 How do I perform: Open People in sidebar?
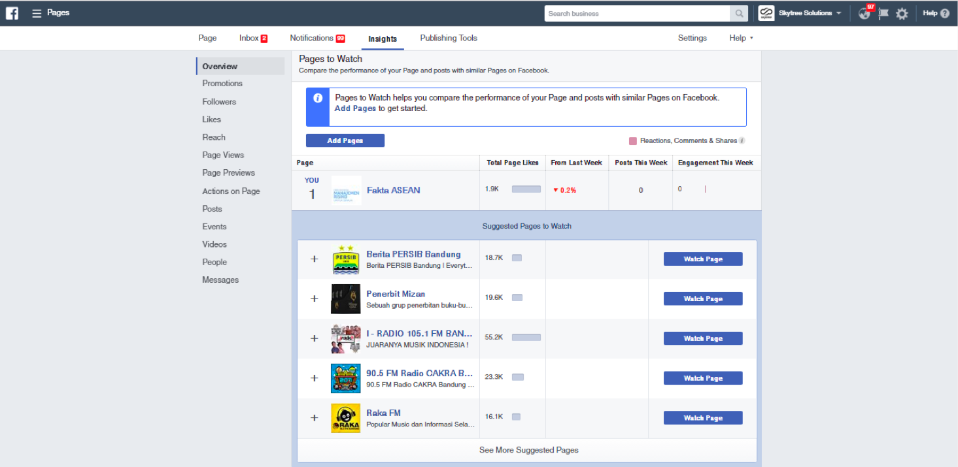(214, 262)
